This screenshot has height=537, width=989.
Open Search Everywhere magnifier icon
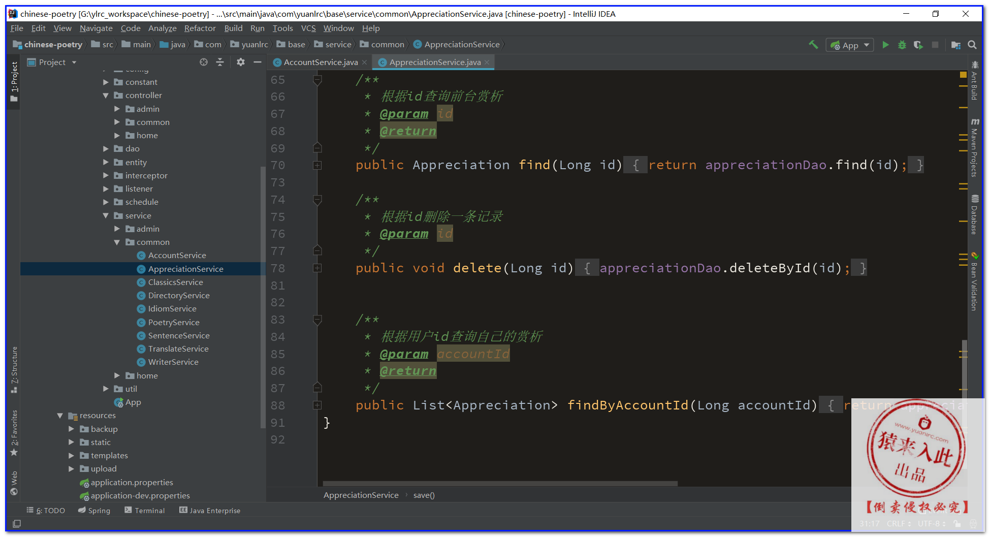pos(972,45)
